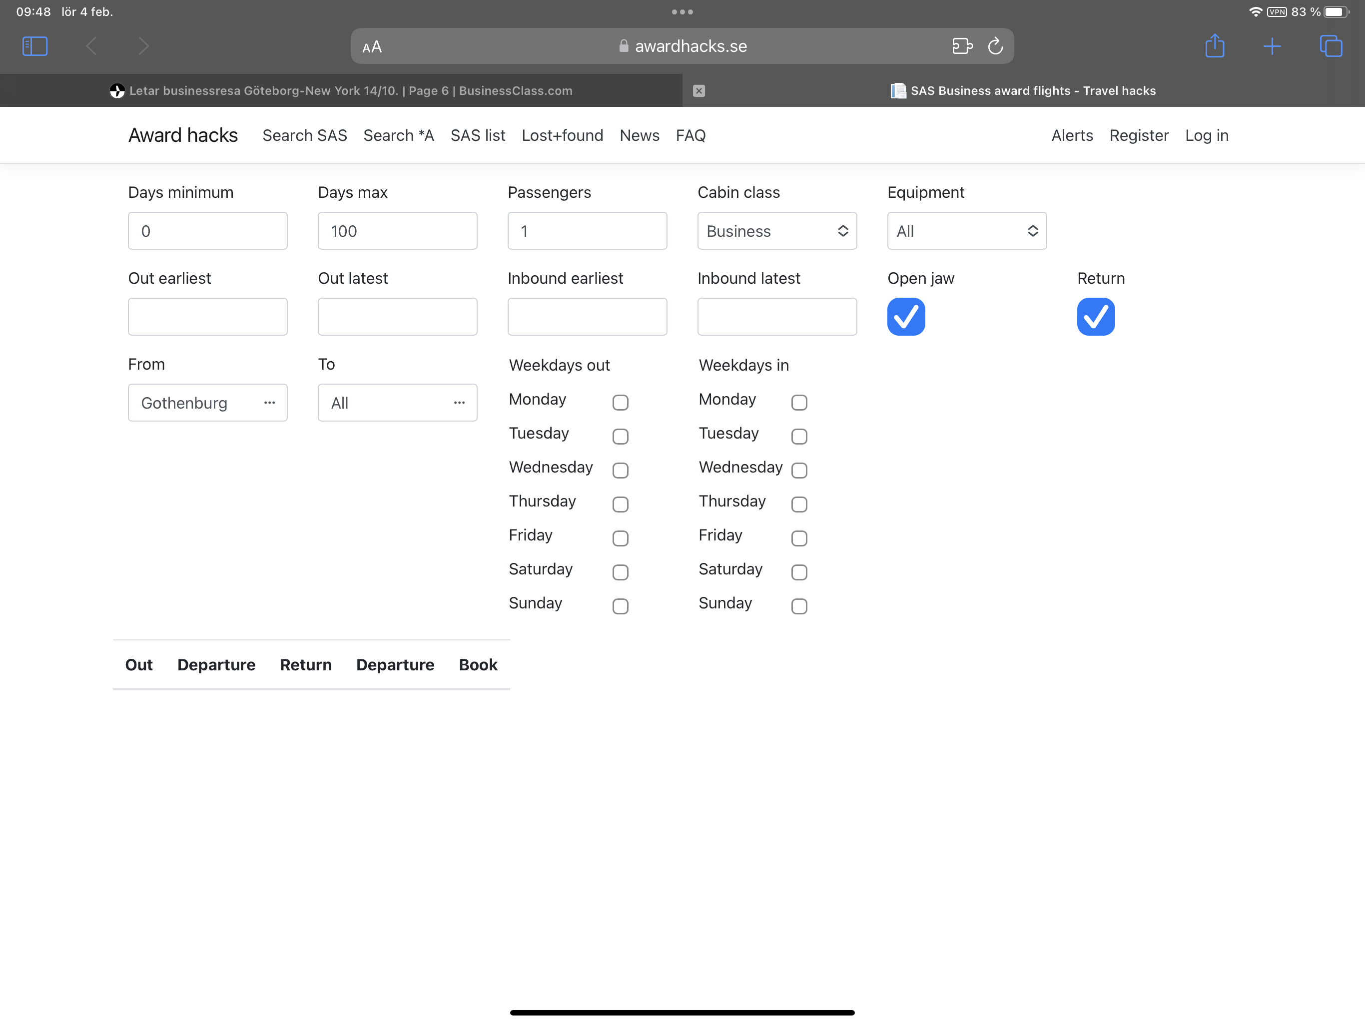Viewport: 1365px width, 1023px height.
Task: Switch to SAS Business award flights tab
Action: [x=1024, y=91]
